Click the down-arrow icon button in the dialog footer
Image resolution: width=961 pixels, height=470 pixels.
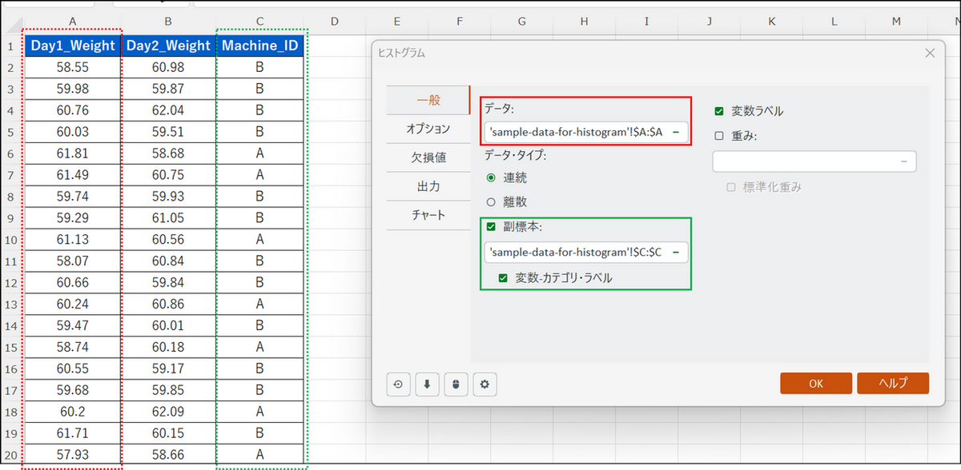tap(427, 384)
